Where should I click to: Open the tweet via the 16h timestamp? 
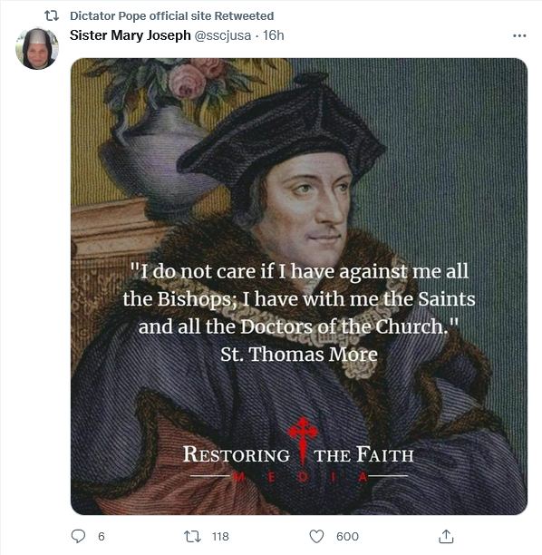[274, 35]
